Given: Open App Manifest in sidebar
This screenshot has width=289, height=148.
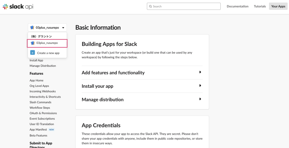Looking at the screenshot, I should [x=38, y=130].
